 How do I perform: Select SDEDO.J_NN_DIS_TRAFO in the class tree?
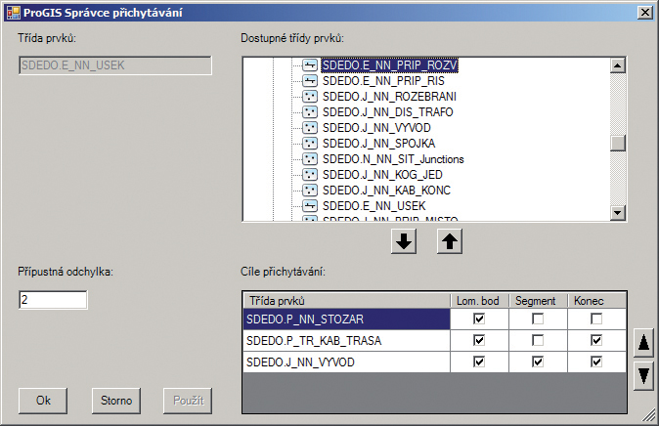click(387, 112)
